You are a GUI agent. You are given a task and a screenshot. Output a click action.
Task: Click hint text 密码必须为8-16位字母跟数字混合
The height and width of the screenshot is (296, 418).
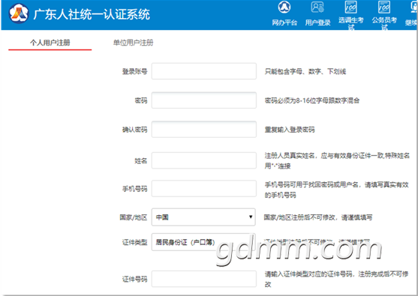[312, 100]
